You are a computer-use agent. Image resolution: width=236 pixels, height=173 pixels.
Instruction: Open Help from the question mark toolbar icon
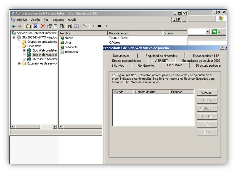pos(70,26)
